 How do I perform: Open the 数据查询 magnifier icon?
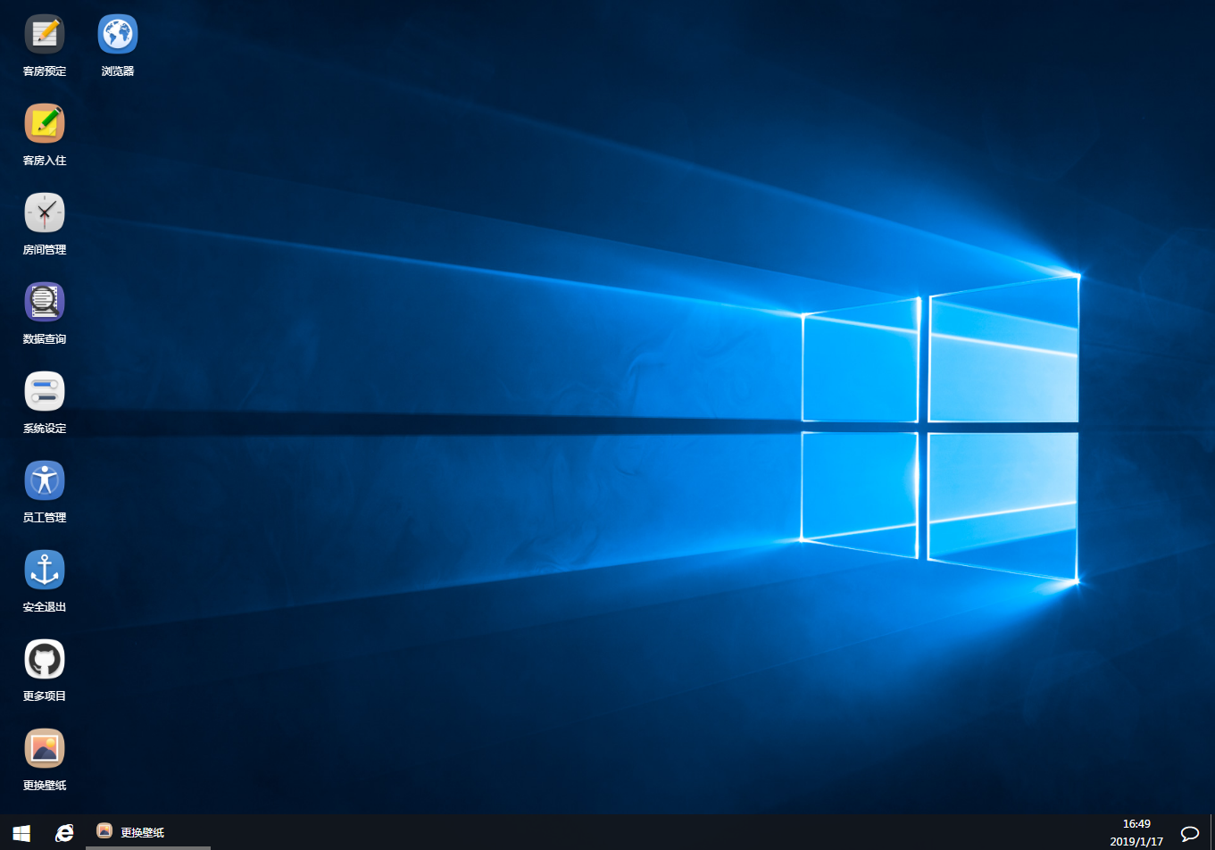[45, 302]
